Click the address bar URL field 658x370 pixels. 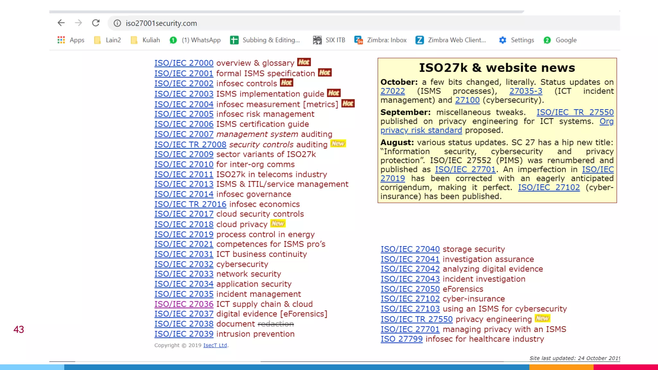[x=289, y=23]
